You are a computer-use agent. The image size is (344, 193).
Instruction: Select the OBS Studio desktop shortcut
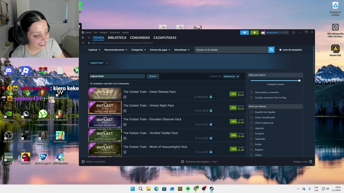tap(8, 137)
